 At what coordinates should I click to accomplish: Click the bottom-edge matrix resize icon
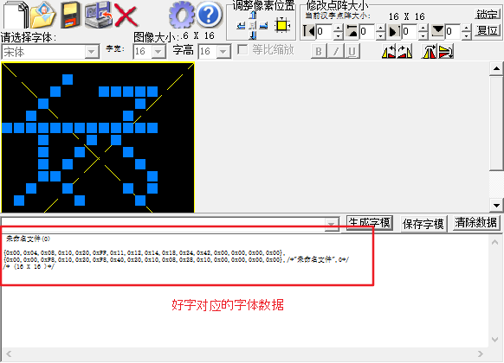pos(438,31)
